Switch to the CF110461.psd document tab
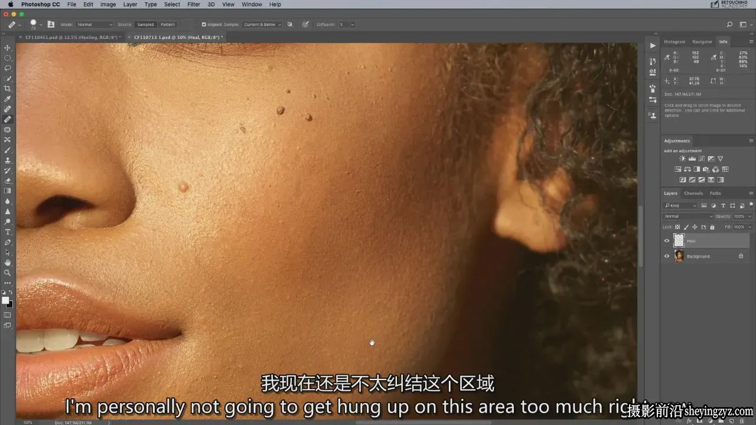Image resolution: width=756 pixels, height=425 pixels. pos(70,37)
